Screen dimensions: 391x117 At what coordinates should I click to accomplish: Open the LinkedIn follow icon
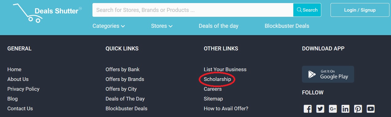point(346,108)
